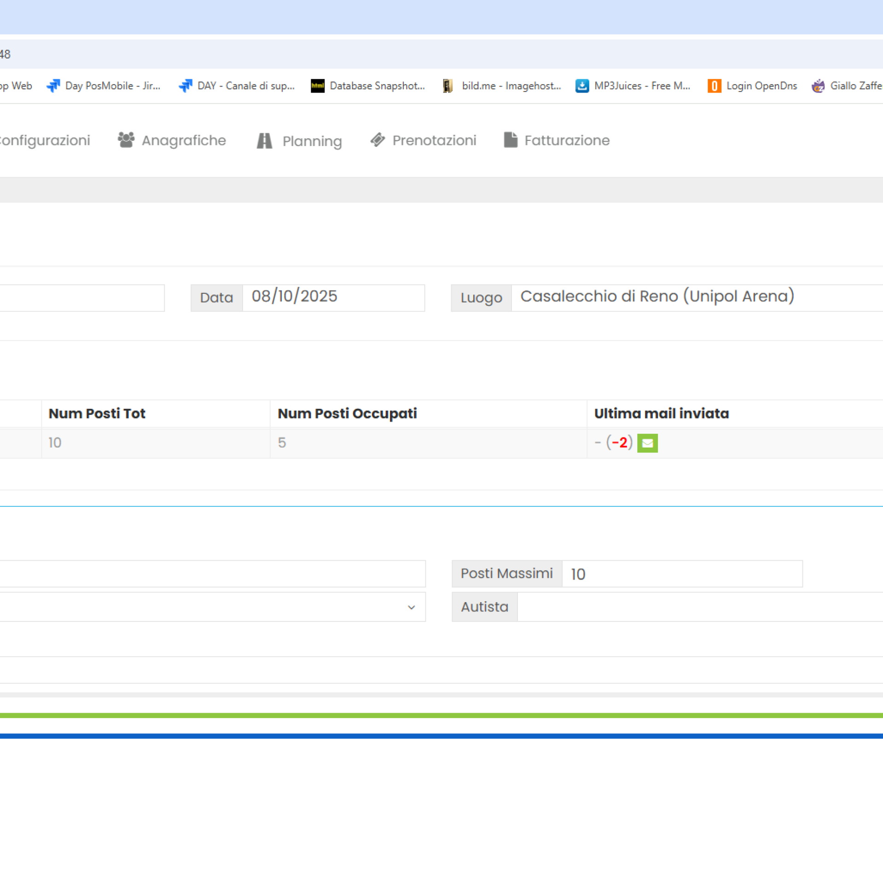Open the Anagrafiche people icon menu
Image resolution: width=883 pixels, height=883 pixels.
click(126, 140)
